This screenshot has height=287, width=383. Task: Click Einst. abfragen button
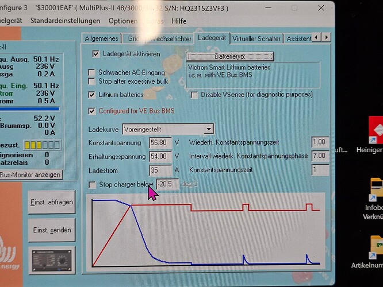pos(52,202)
